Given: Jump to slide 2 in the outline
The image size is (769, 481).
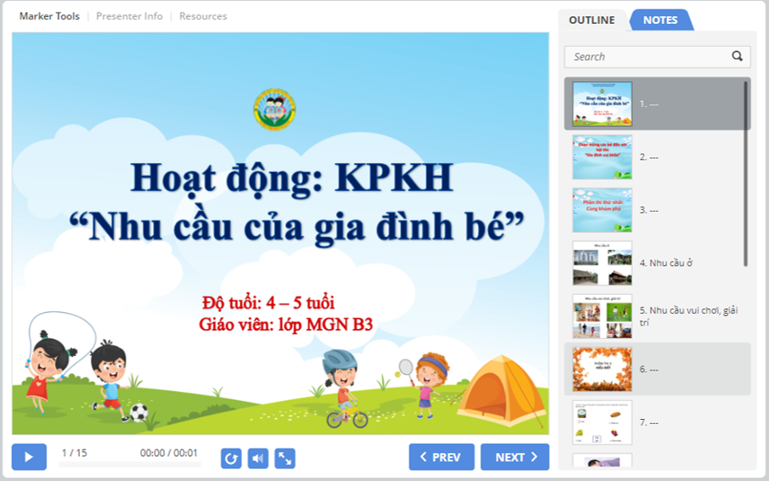Looking at the screenshot, I should point(602,157).
